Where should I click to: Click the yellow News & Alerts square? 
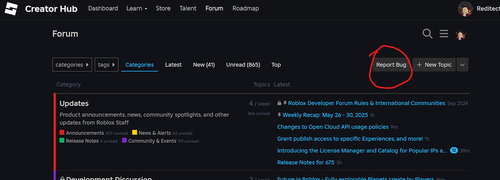[134, 133]
